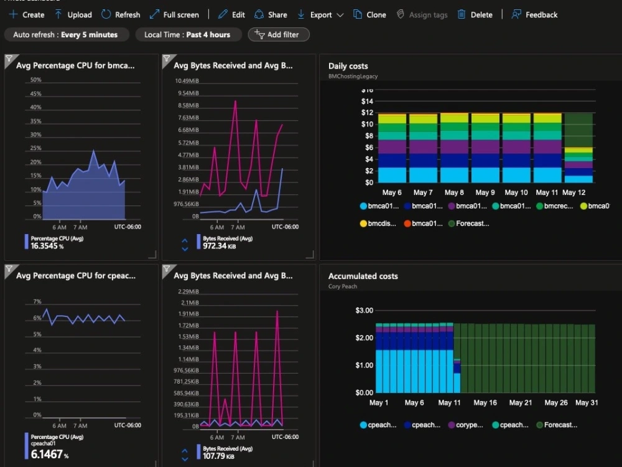Click down chevron by 972.34 KiB metric
Screen dimensions: 622x467
point(185,250)
